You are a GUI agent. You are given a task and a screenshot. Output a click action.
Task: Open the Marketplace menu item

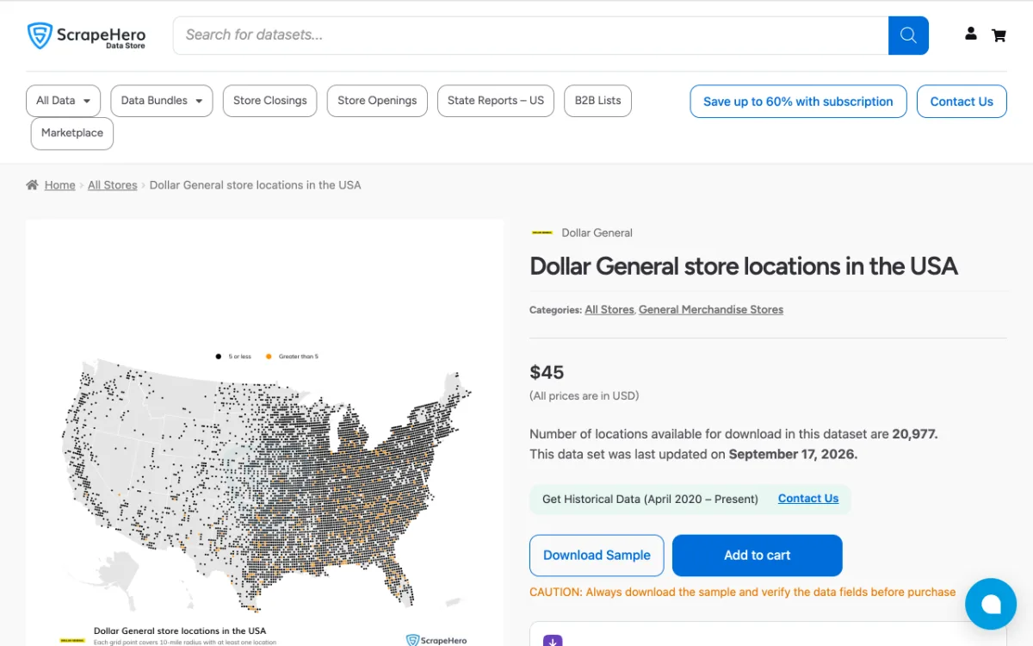click(72, 134)
